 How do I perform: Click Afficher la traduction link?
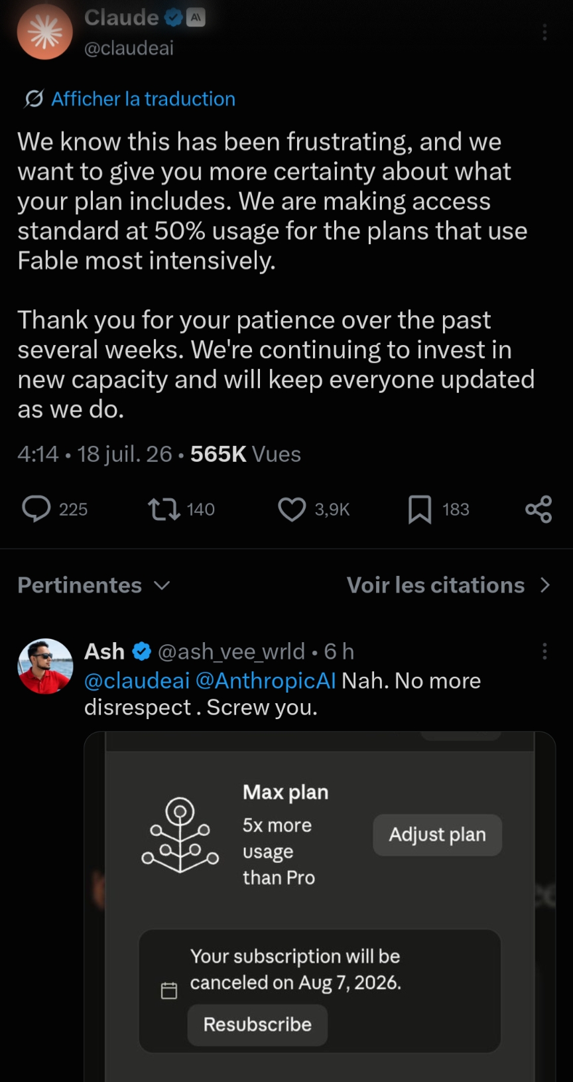(x=143, y=99)
